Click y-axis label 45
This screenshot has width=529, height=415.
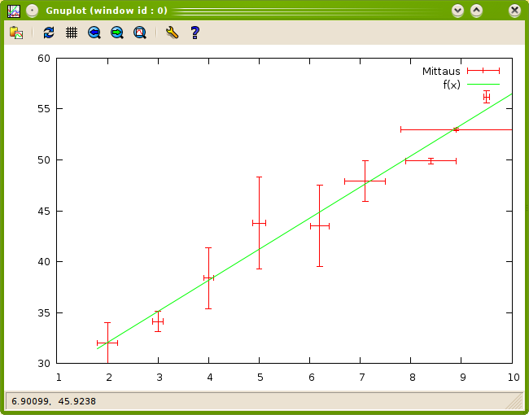[x=44, y=212]
